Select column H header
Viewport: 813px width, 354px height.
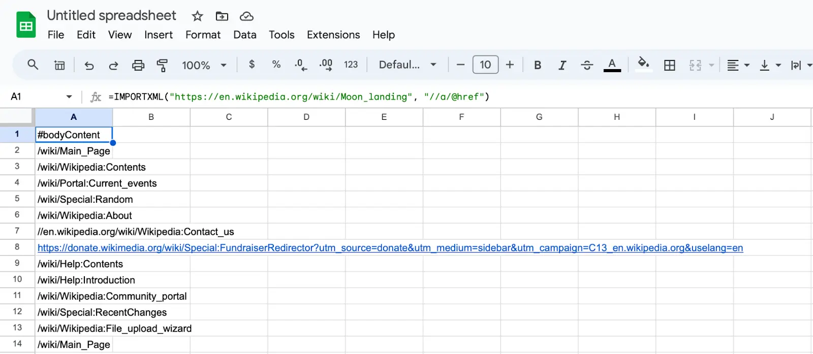tap(617, 117)
